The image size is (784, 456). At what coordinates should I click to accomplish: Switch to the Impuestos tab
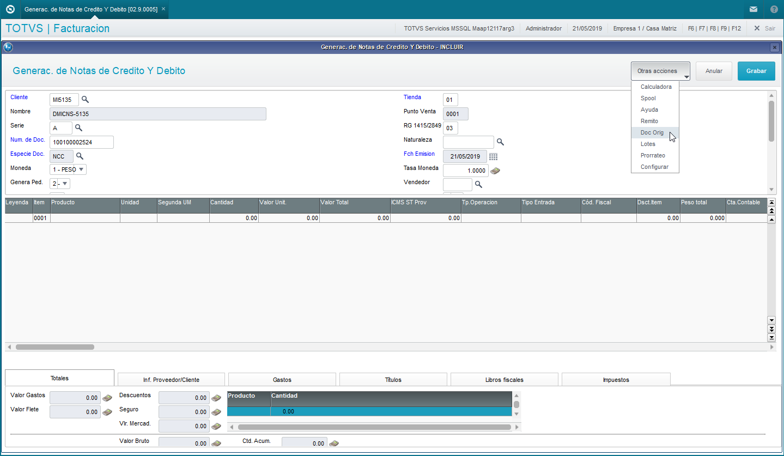click(x=616, y=380)
